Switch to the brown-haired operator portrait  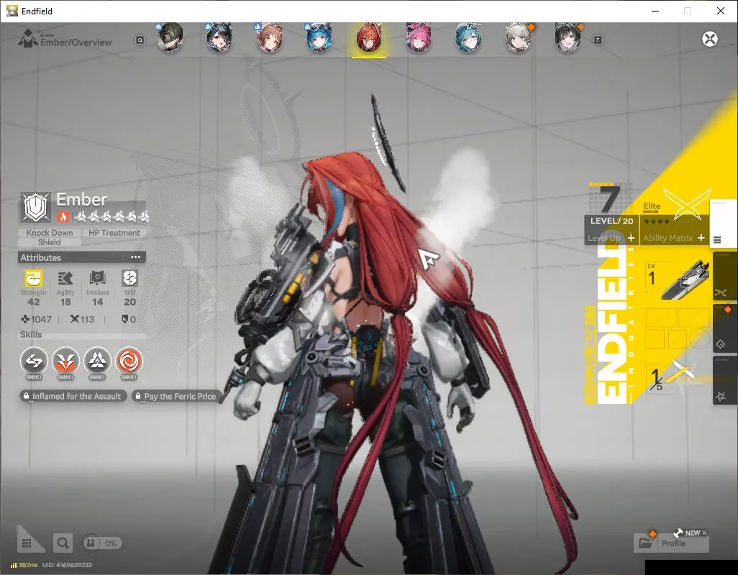(x=269, y=37)
